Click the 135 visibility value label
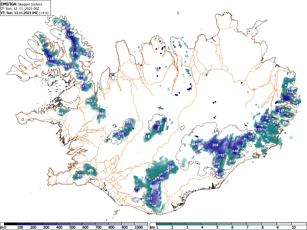Viewport: 307px width, 230px height. coord(258,129)
